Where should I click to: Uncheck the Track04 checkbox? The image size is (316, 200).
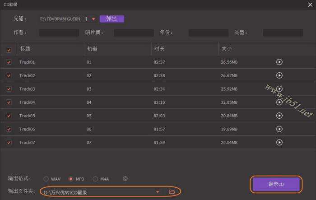tap(9, 102)
